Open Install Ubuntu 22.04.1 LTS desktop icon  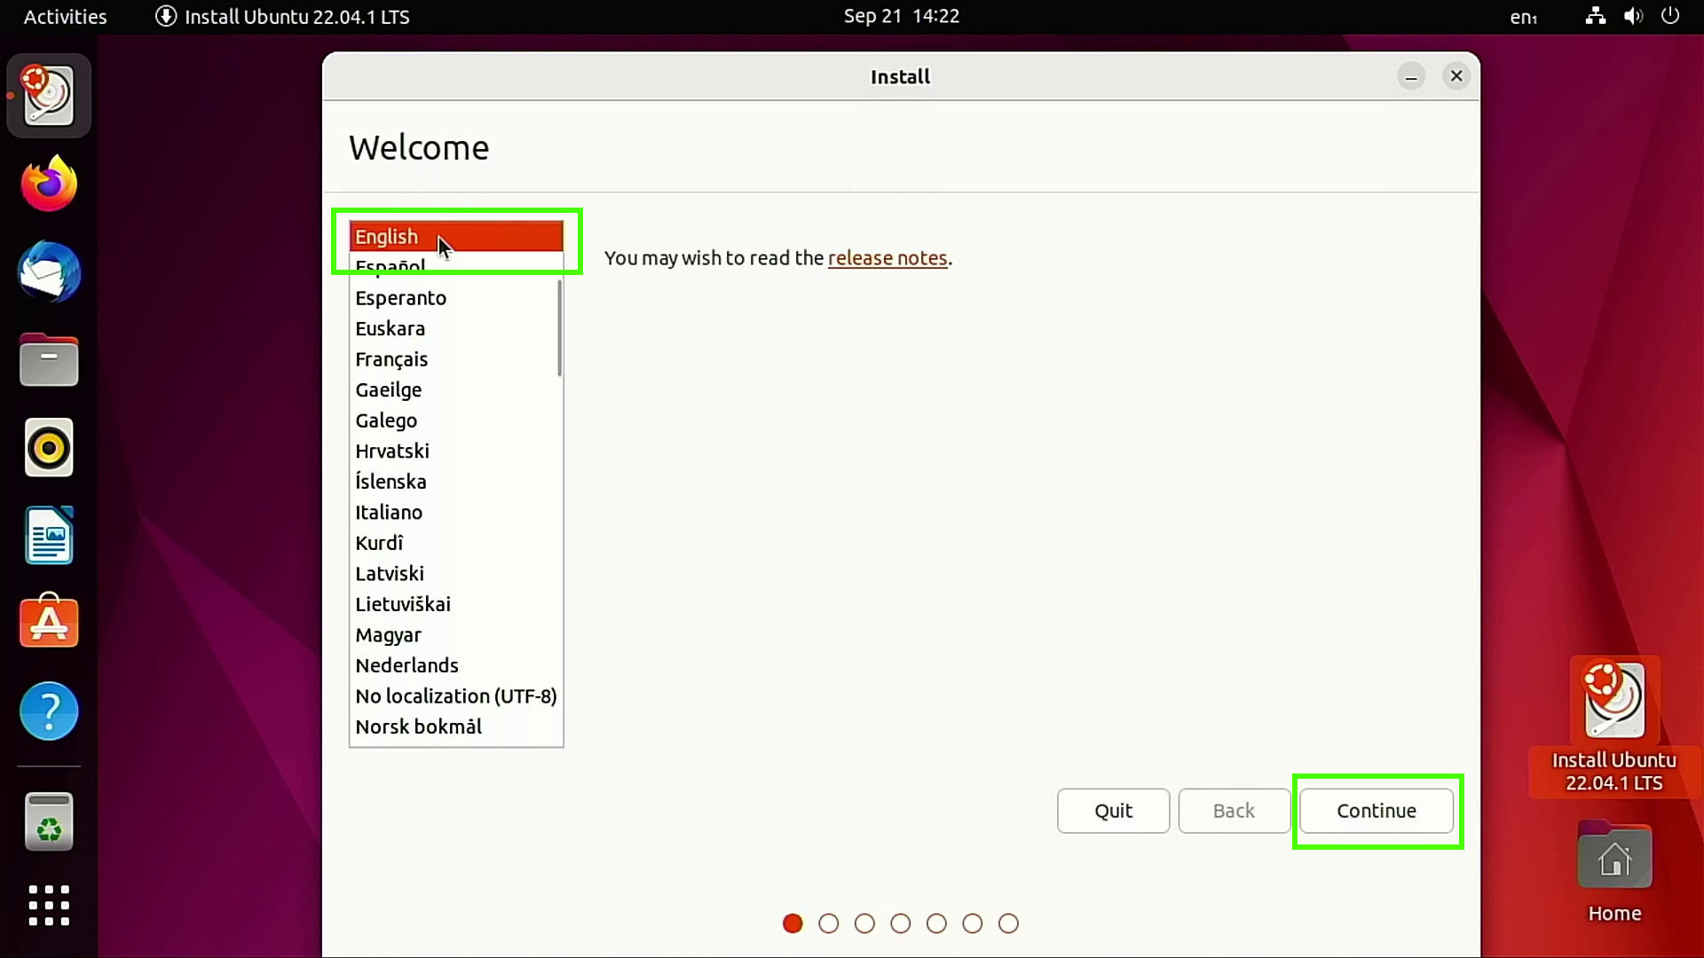1613,725
